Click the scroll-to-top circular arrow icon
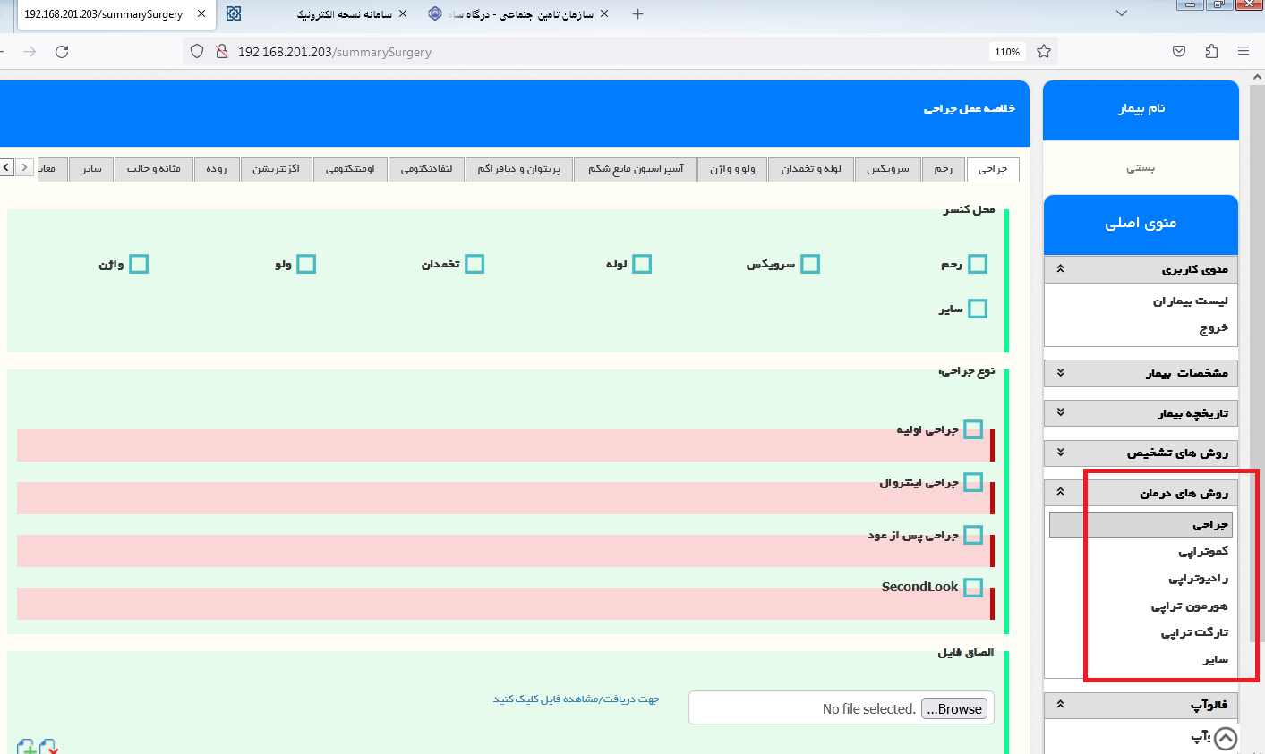Screen dimensions: 1265x754 (1226, 739)
